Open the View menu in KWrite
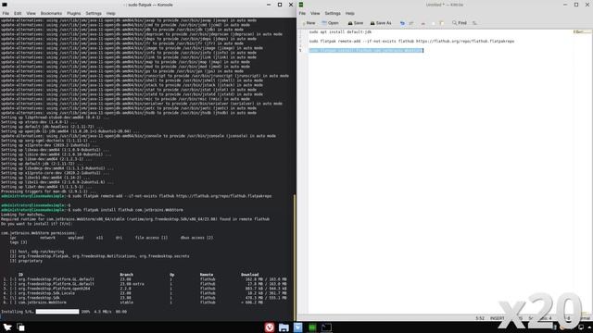The height and width of the screenshot is (333, 593). click(315, 13)
